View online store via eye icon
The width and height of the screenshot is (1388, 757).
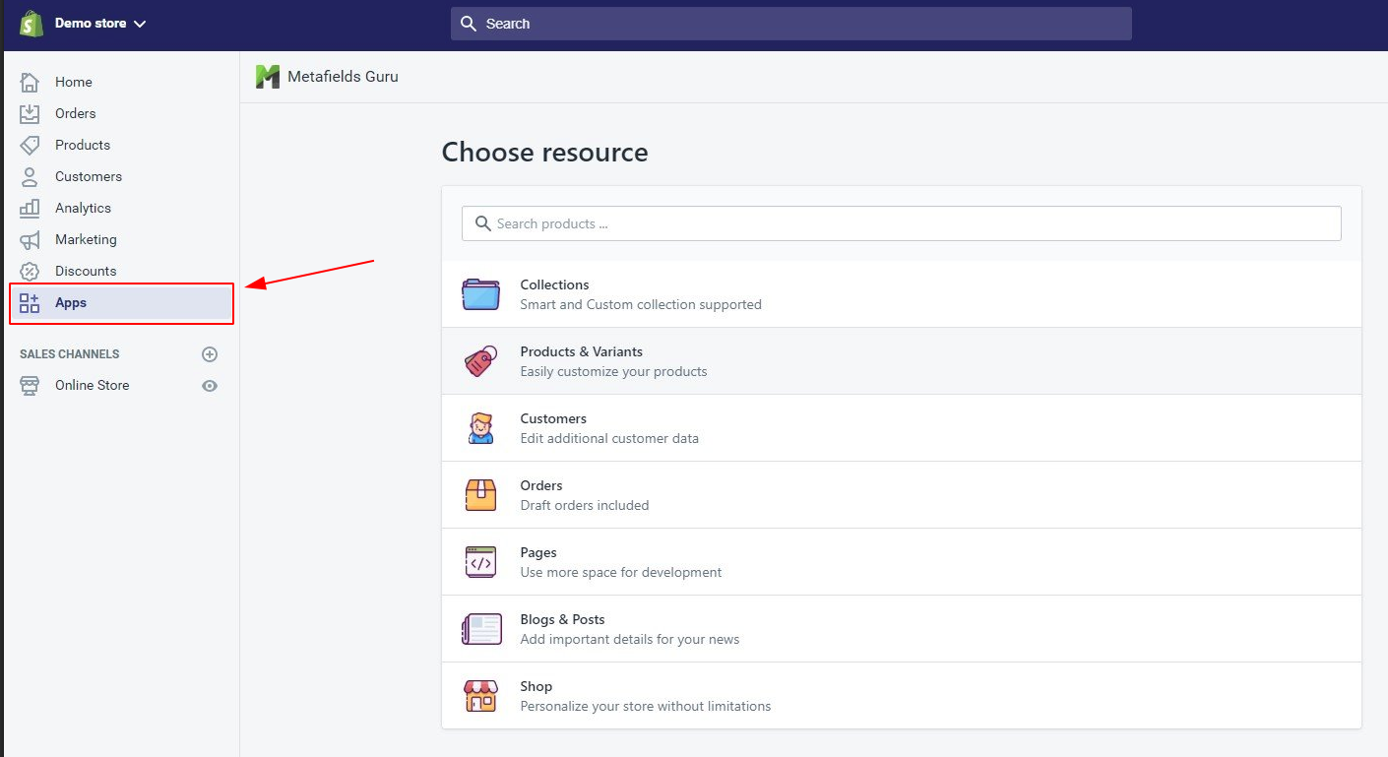pyautogui.click(x=209, y=386)
